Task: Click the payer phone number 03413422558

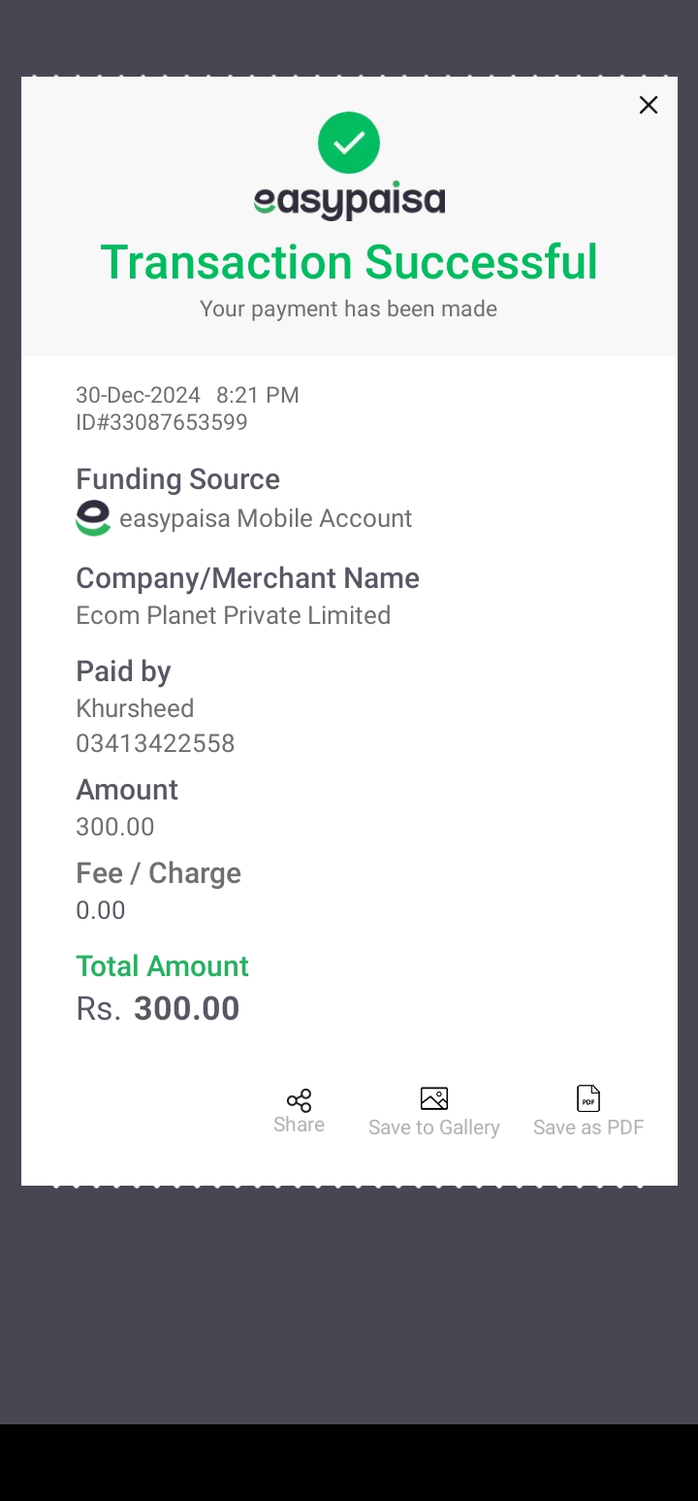Action: [x=155, y=743]
